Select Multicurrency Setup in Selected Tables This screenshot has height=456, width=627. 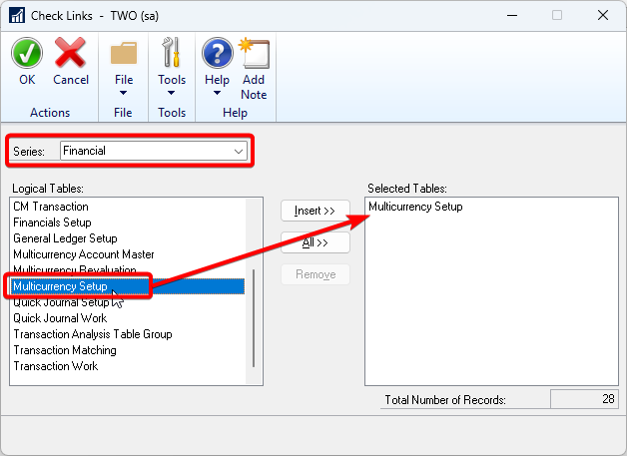(x=415, y=207)
